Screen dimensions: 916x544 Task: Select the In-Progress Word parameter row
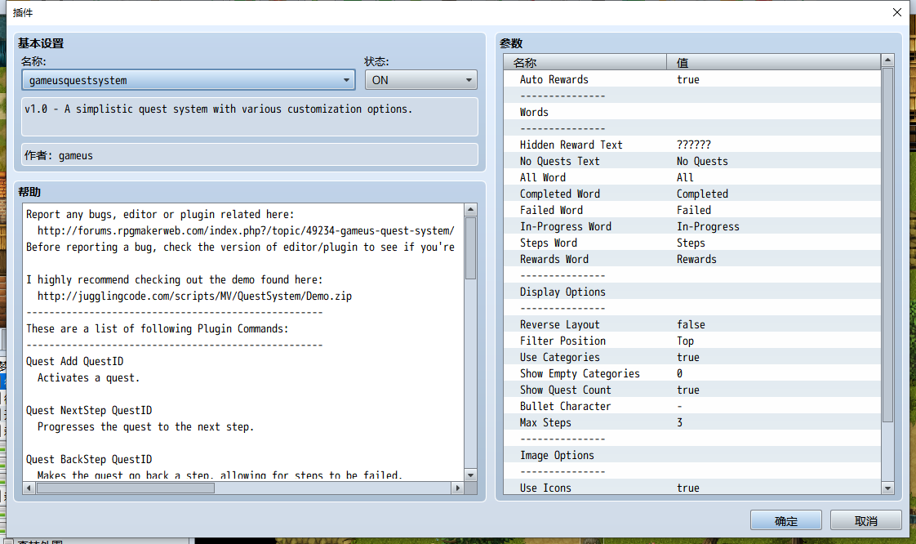(x=692, y=227)
